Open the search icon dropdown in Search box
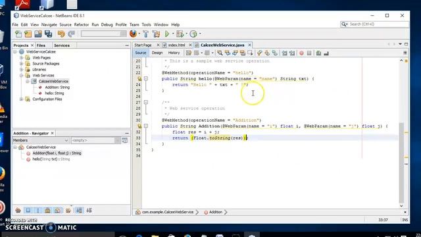421x237 pixels. tap(344, 24)
